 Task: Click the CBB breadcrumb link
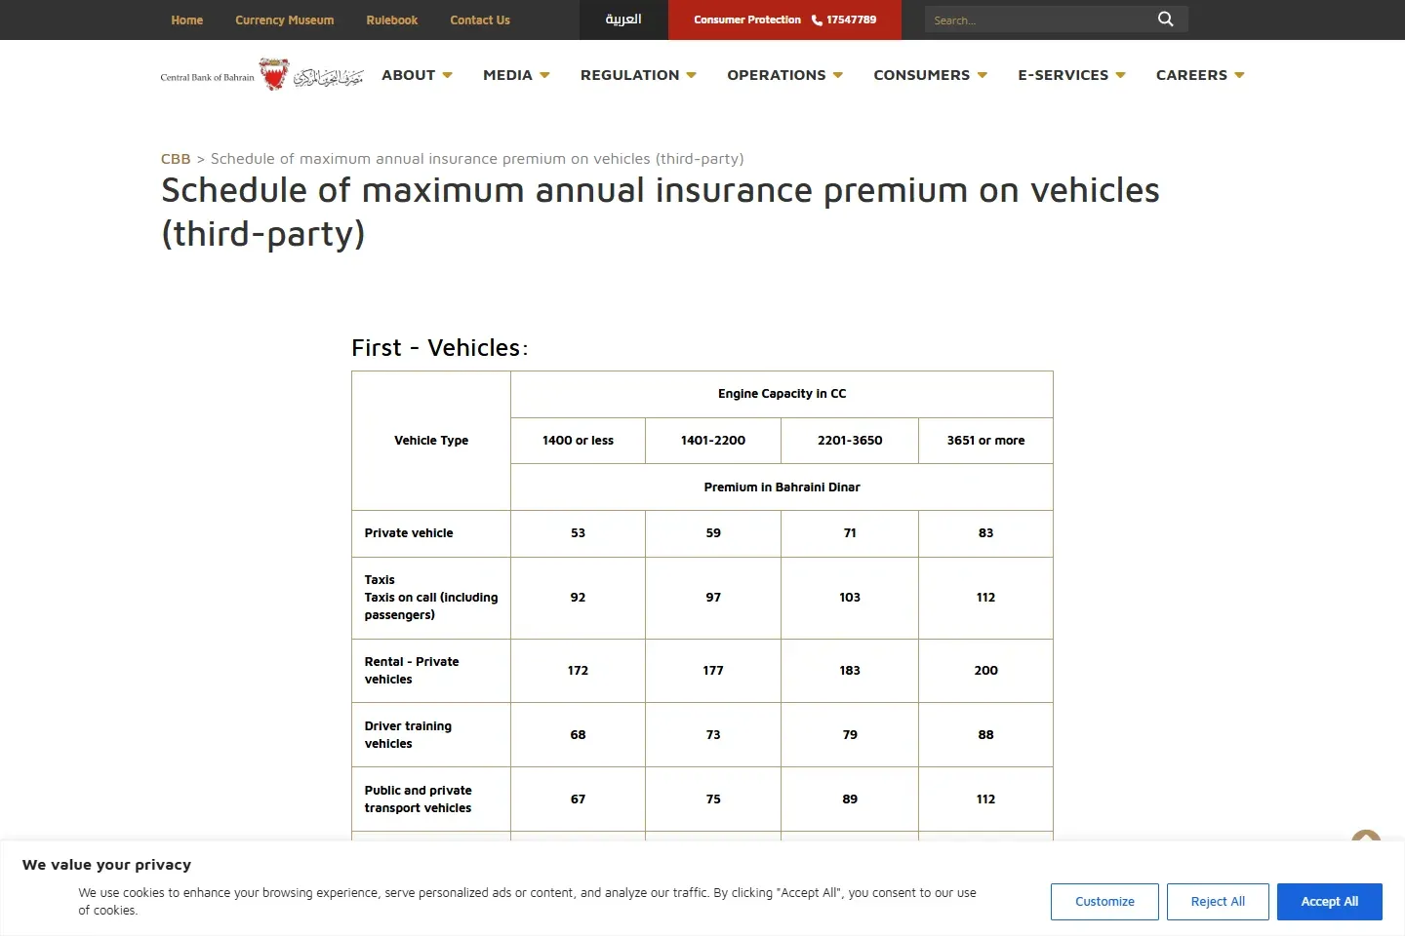point(176,159)
